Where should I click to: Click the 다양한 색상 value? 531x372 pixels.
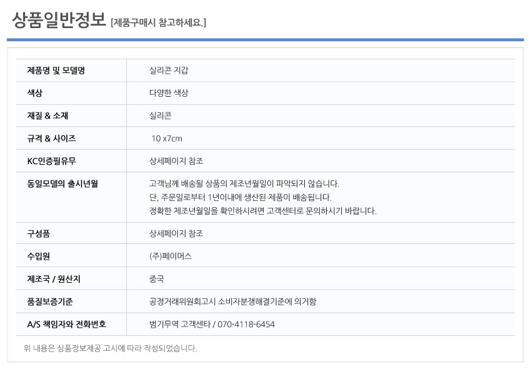pyautogui.click(x=169, y=93)
